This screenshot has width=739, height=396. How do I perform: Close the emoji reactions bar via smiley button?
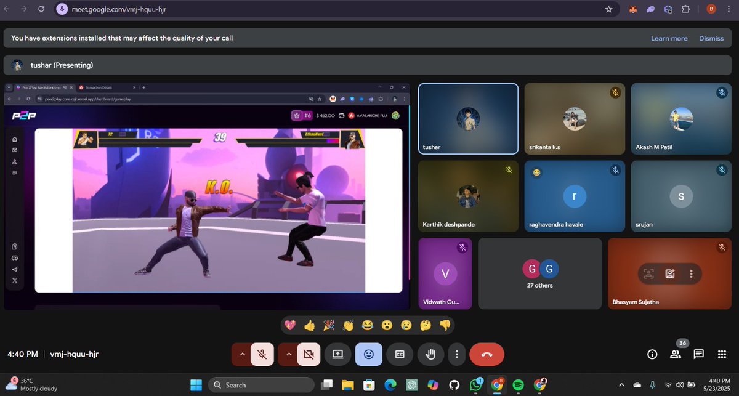point(369,354)
